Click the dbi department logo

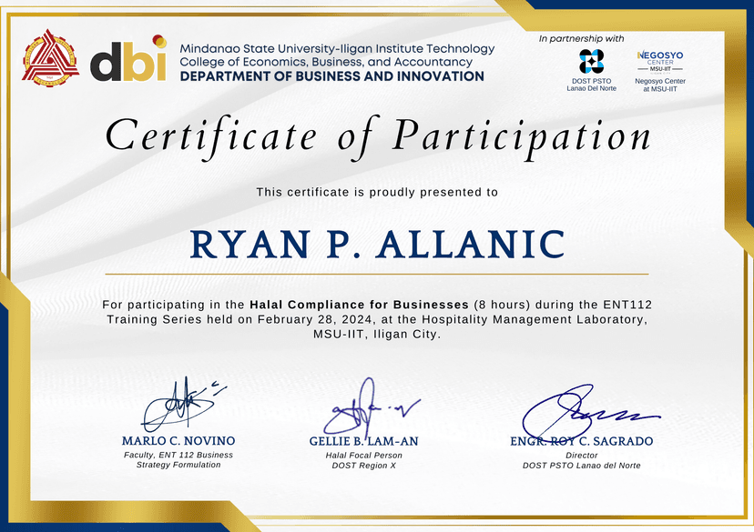127,60
